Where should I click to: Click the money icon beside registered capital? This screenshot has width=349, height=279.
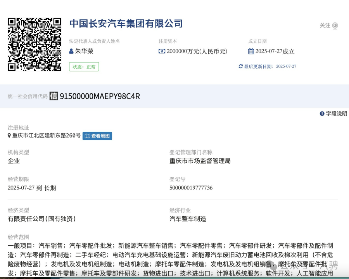coord(162,51)
